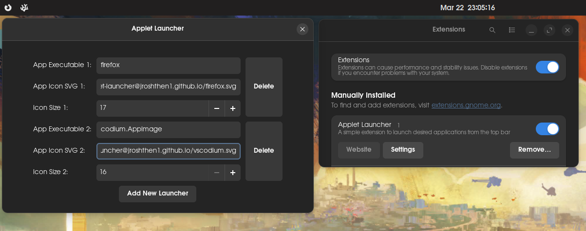Decrease Icon Size 2 with minus button

[217, 173]
